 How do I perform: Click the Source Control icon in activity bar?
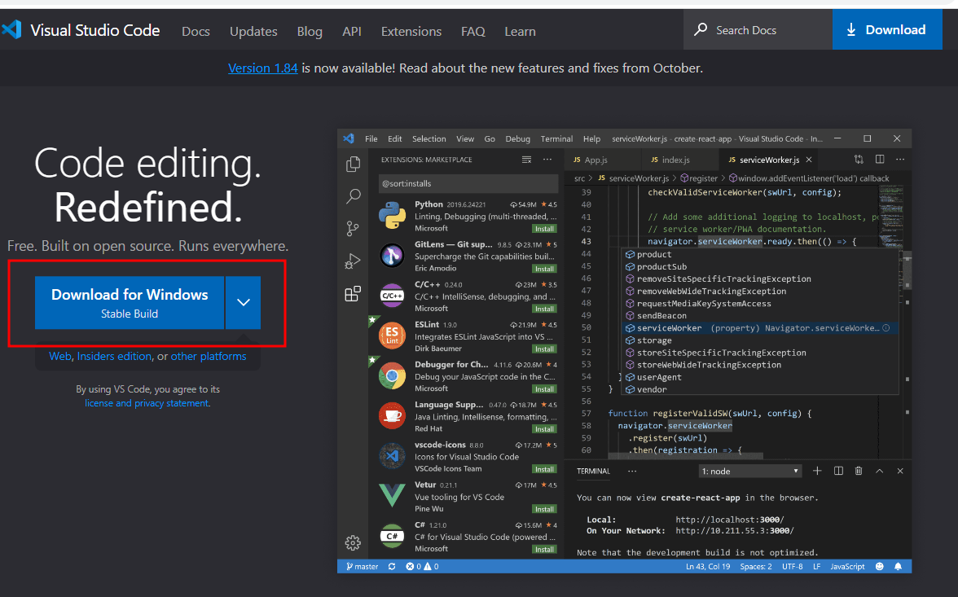tap(354, 229)
